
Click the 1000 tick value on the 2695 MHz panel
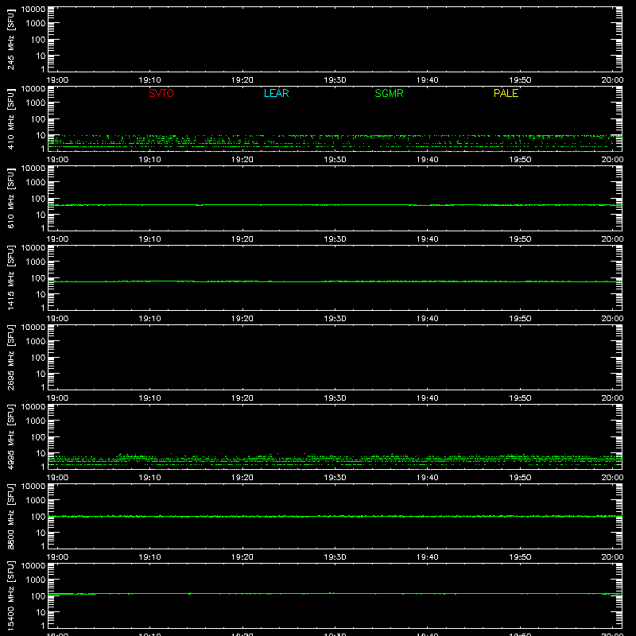pos(36,342)
